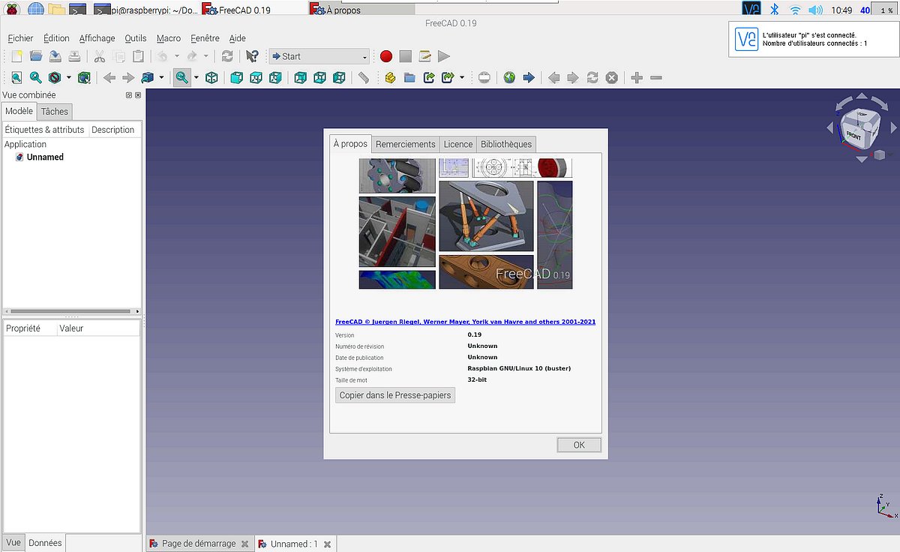Create a new document via toolbar icon

tap(16, 56)
